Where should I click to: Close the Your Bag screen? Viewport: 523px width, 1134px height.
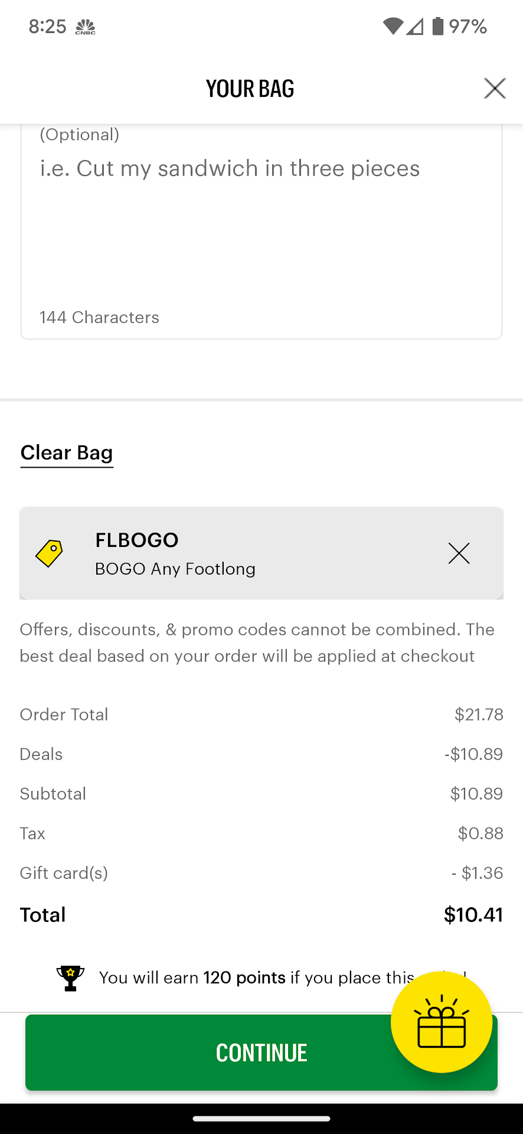pyautogui.click(x=495, y=89)
